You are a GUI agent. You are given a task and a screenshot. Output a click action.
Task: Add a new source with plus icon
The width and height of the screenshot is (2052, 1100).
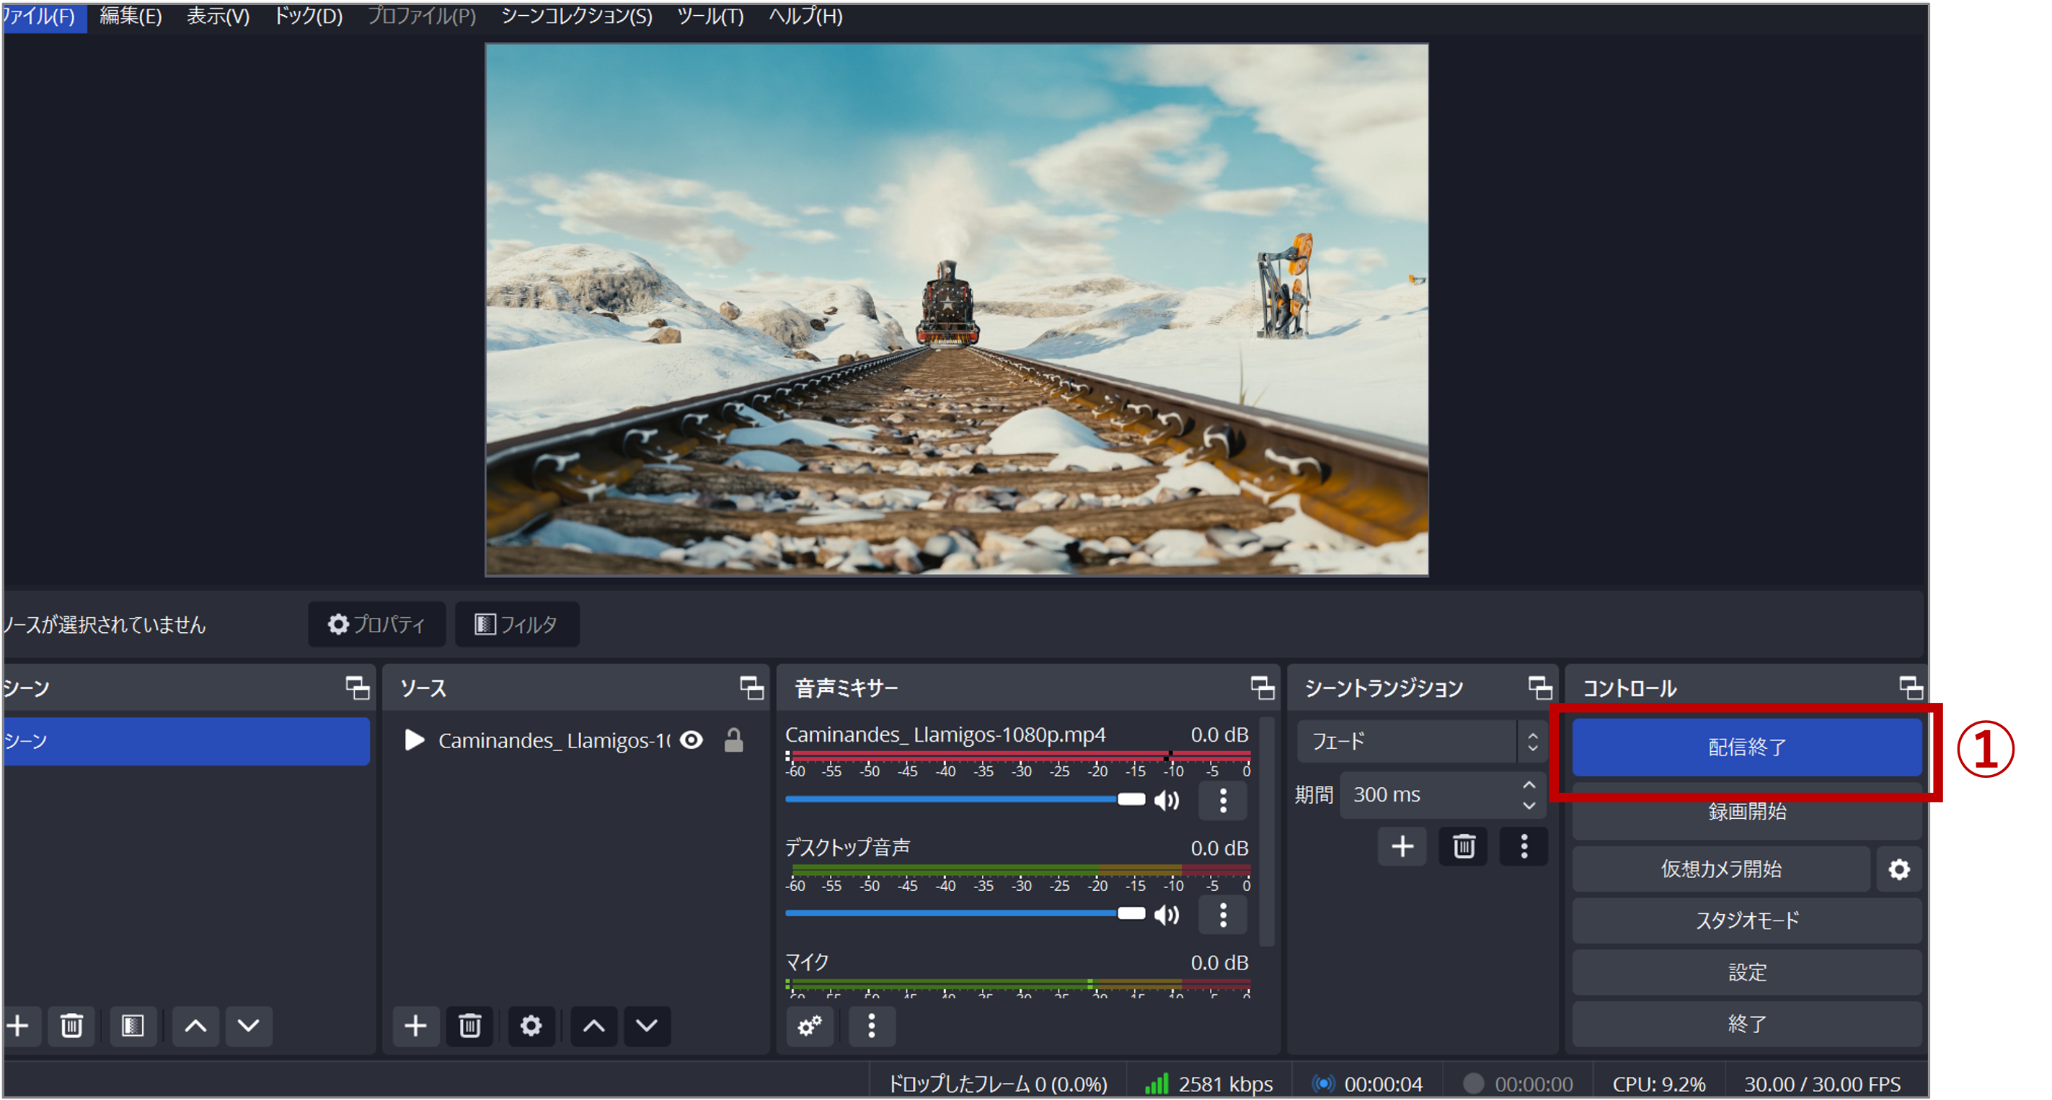pos(415,1025)
